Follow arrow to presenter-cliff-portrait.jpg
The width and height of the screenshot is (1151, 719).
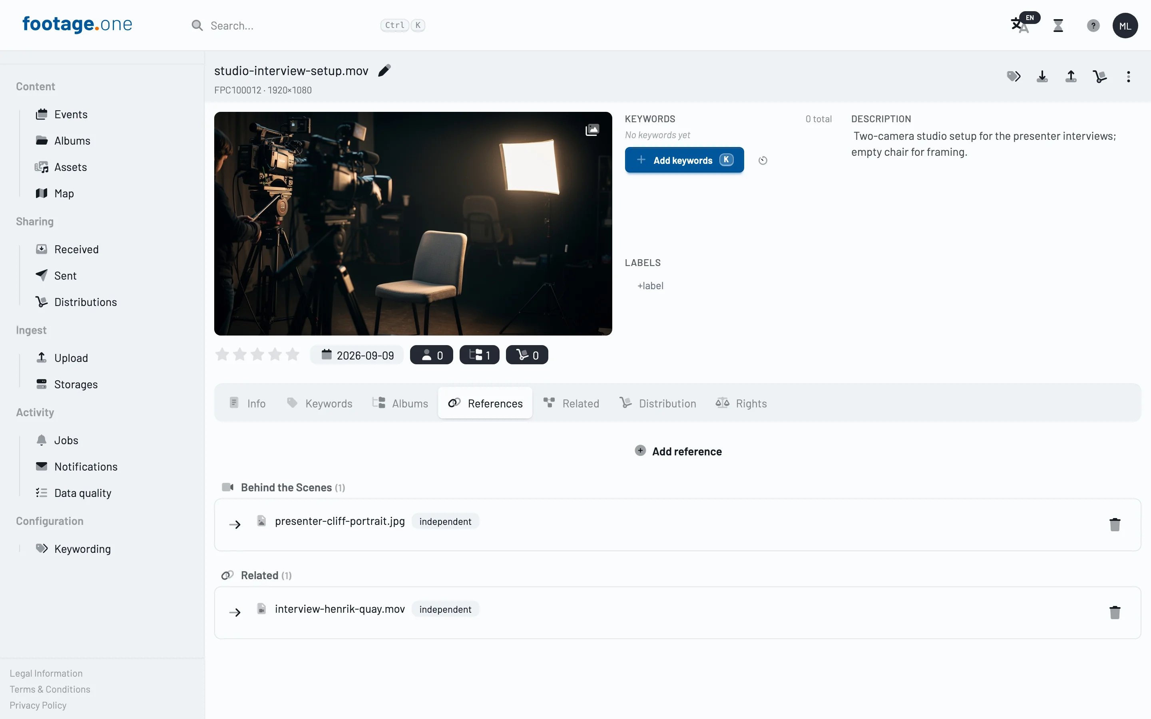pos(235,524)
